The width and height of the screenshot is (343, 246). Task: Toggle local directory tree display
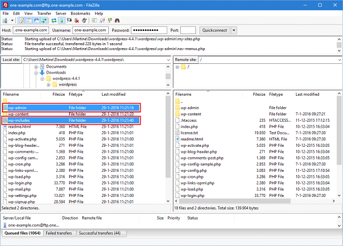click(x=29, y=21)
